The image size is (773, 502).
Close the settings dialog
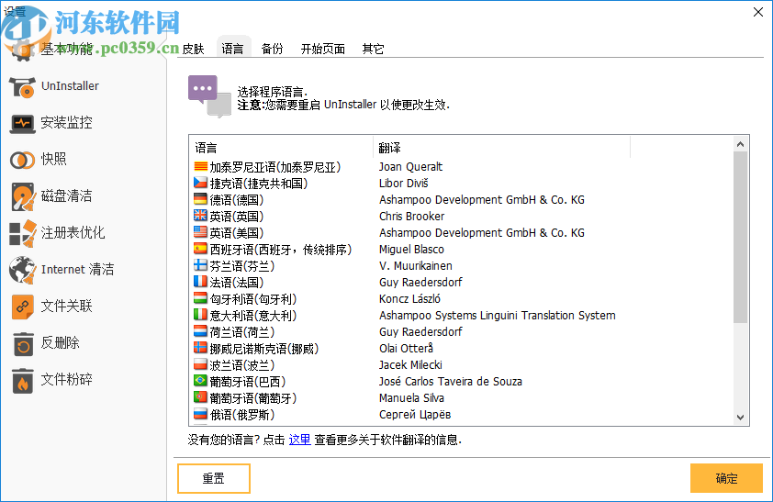point(758,12)
